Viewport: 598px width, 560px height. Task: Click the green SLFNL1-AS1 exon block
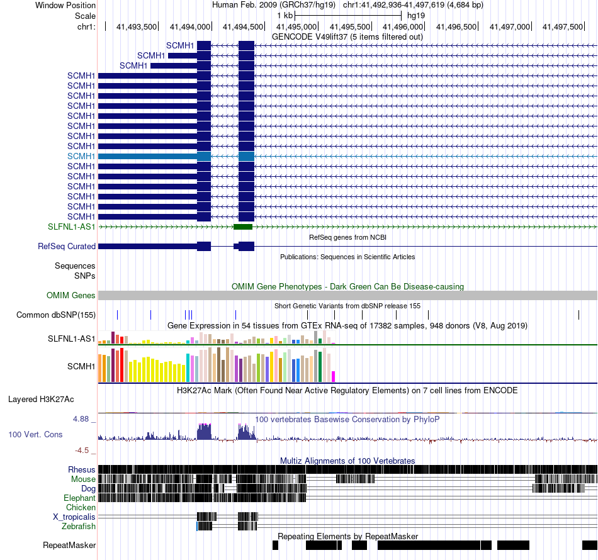pyautogui.click(x=243, y=227)
